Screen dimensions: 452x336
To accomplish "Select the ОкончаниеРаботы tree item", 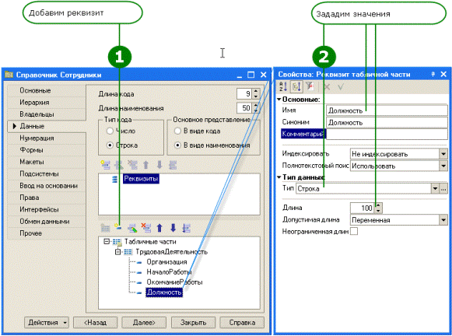I will [x=174, y=282].
